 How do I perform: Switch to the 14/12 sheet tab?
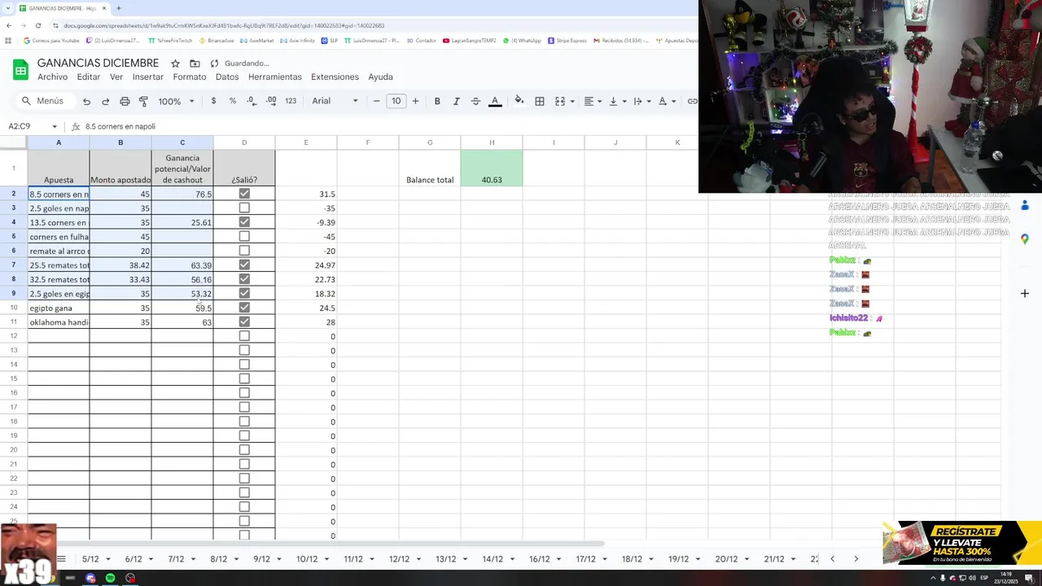click(493, 559)
